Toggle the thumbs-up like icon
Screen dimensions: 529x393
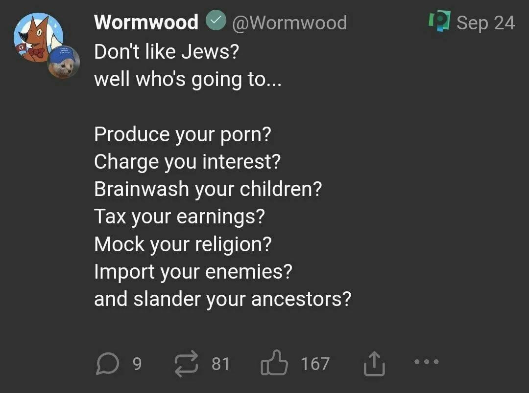point(274,362)
